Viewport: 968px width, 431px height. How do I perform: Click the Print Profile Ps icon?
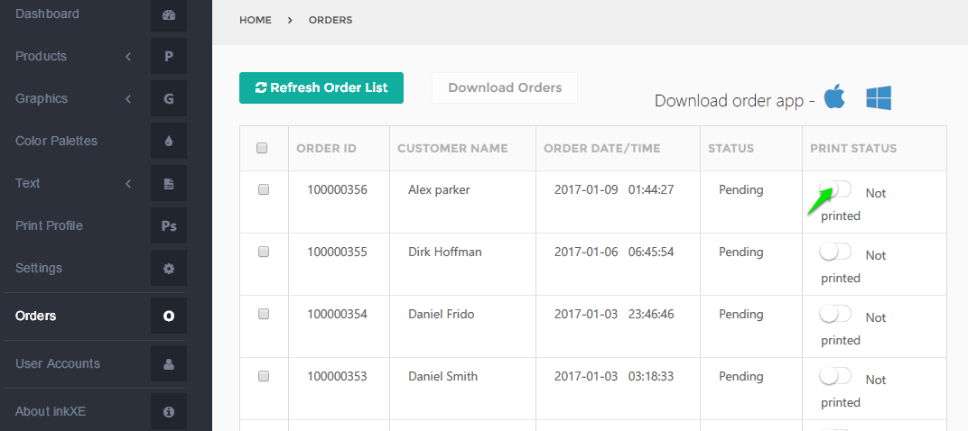click(168, 225)
